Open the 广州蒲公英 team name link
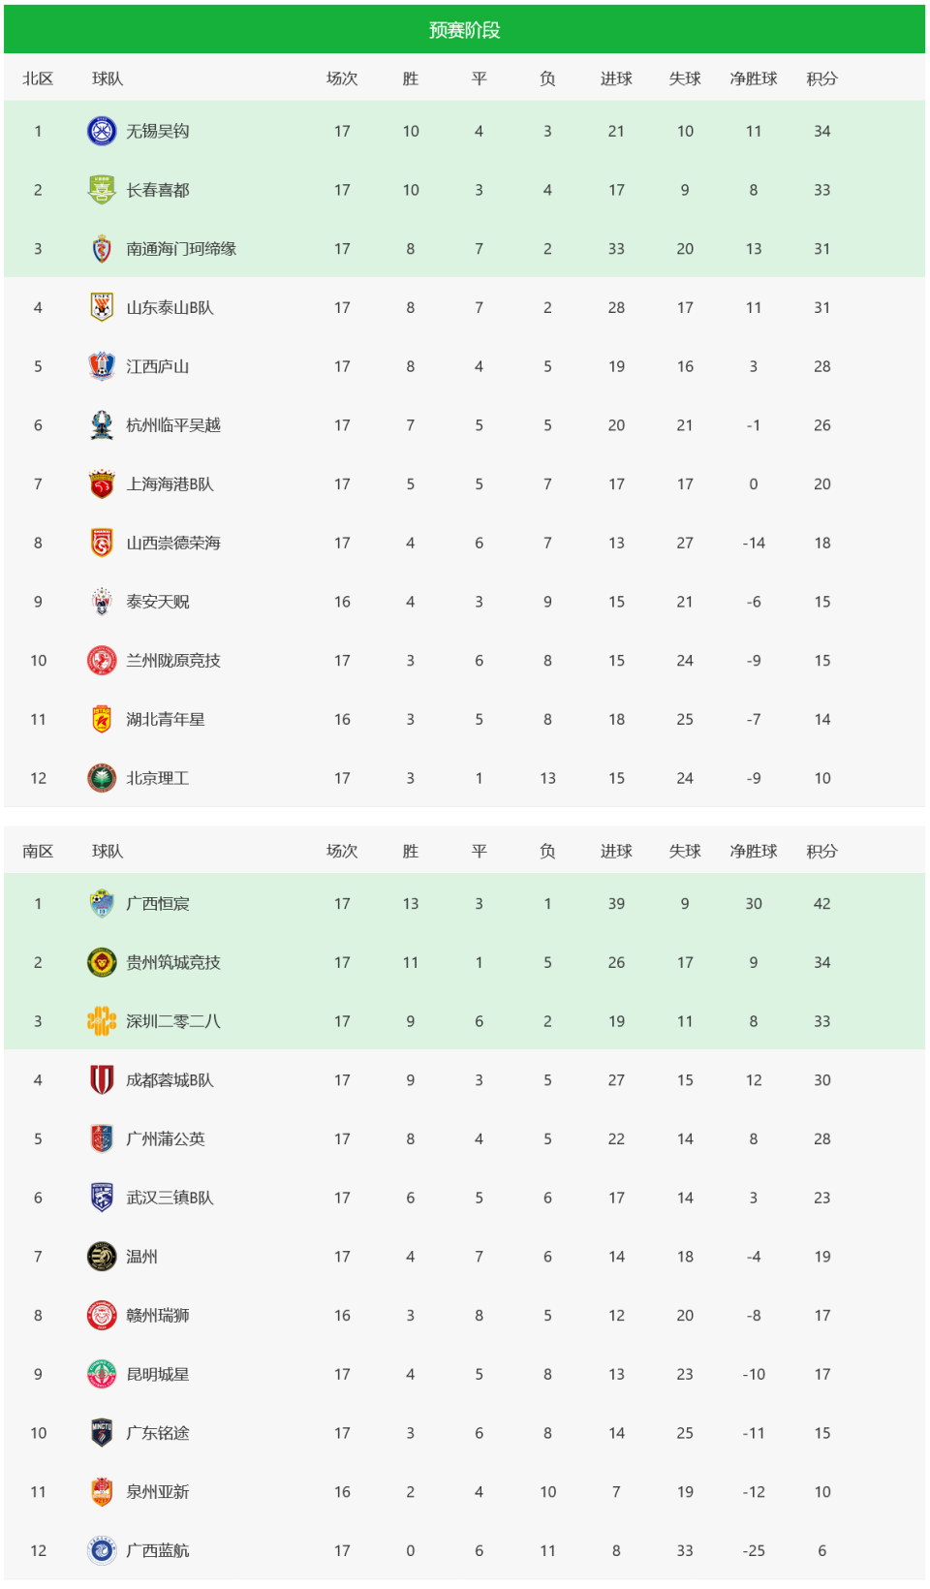The image size is (930, 1589). (166, 1138)
